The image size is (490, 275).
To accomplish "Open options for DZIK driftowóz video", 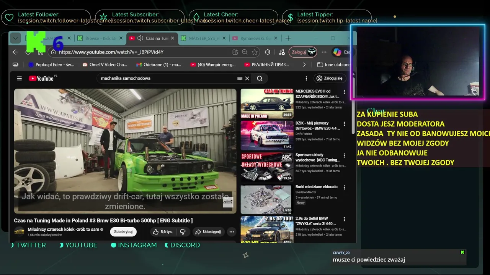I will [344, 124].
